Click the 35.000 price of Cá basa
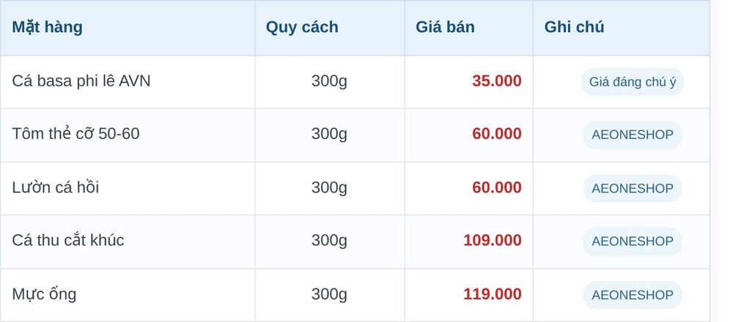 click(496, 81)
